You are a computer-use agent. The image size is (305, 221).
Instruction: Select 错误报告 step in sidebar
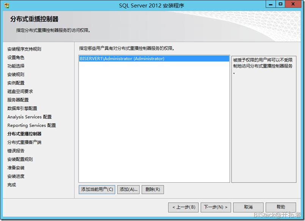[x=16, y=151]
